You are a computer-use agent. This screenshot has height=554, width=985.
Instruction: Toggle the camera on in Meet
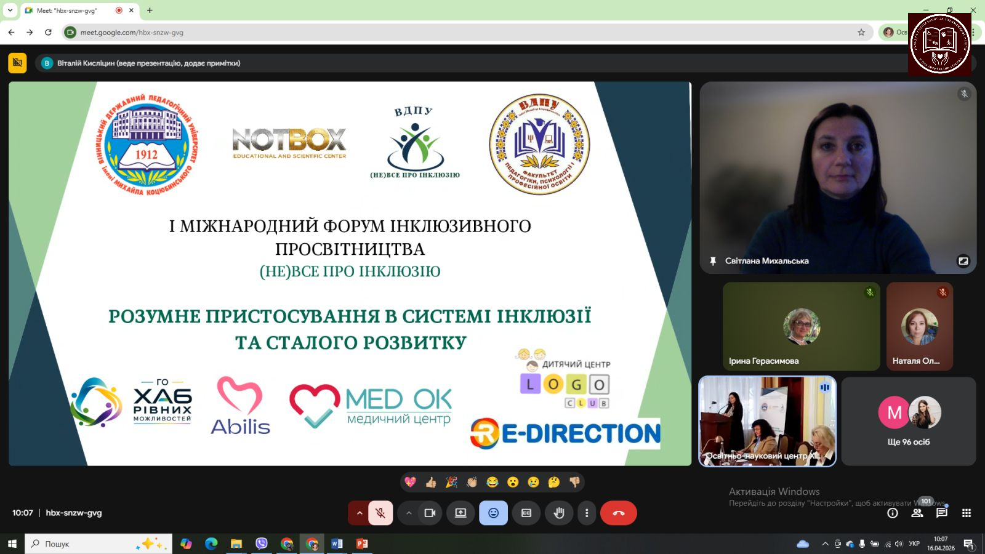(x=430, y=513)
